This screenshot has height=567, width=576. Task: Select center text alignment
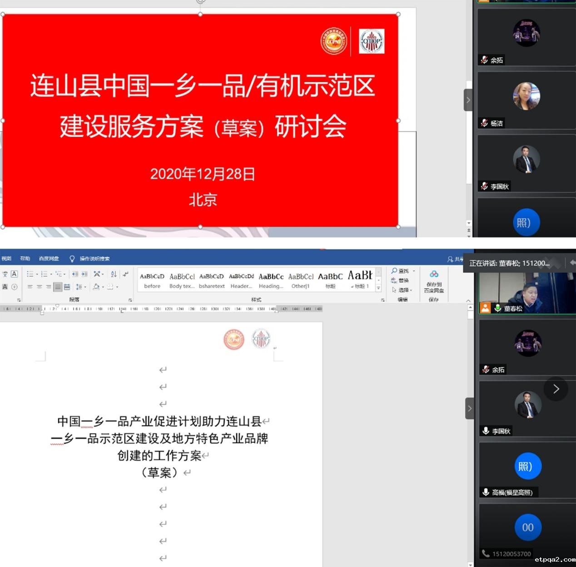39,287
